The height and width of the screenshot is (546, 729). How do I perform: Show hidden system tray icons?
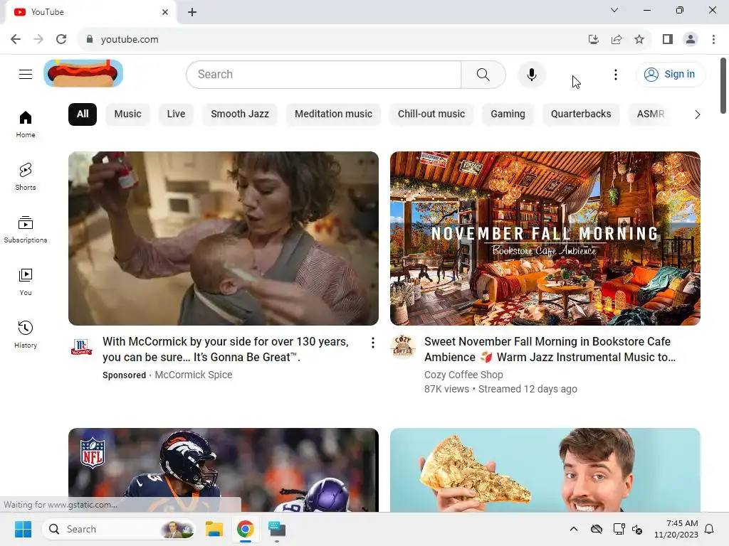pyautogui.click(x=574, y=529)
